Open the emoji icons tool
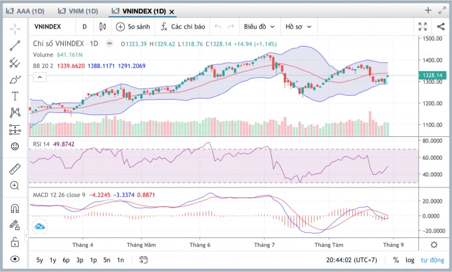 [x=15, y=146]
